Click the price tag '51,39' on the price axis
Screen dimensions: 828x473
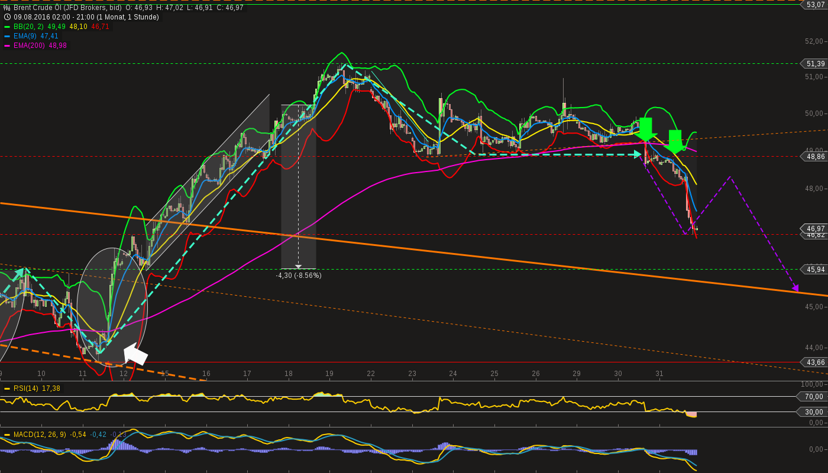point(814,63)
